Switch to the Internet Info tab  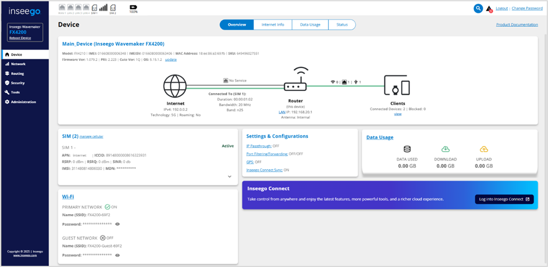point(273,25)
